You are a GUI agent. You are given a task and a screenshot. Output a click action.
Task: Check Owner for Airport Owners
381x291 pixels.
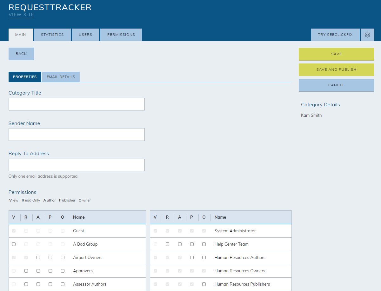coord(63,258)
